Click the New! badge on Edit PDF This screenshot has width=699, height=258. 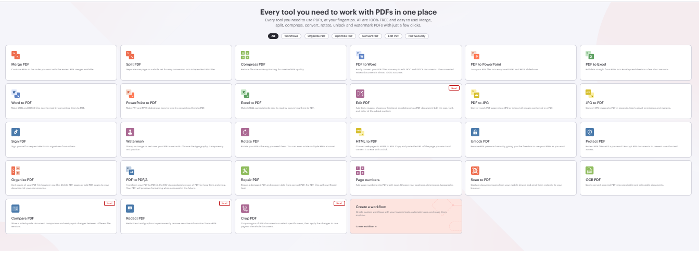(453, 88)
